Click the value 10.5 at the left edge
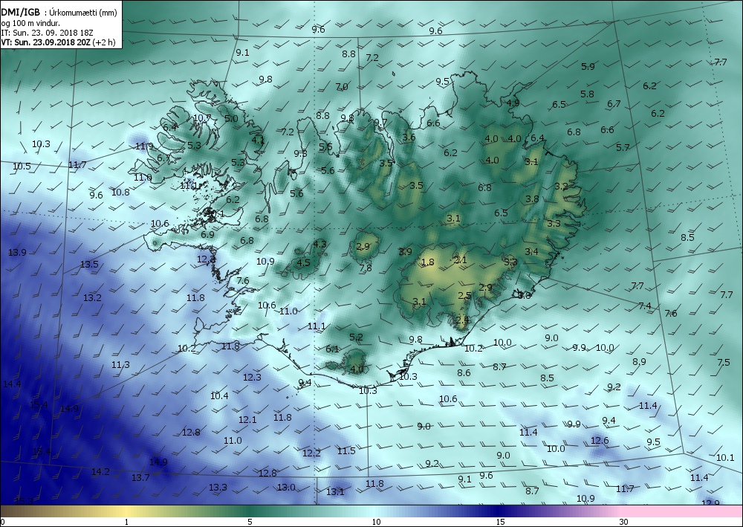The width and height of the screenshot is (743, 527). click(22, 166)
